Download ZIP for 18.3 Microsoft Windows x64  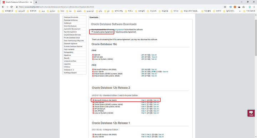coord(142,70)
